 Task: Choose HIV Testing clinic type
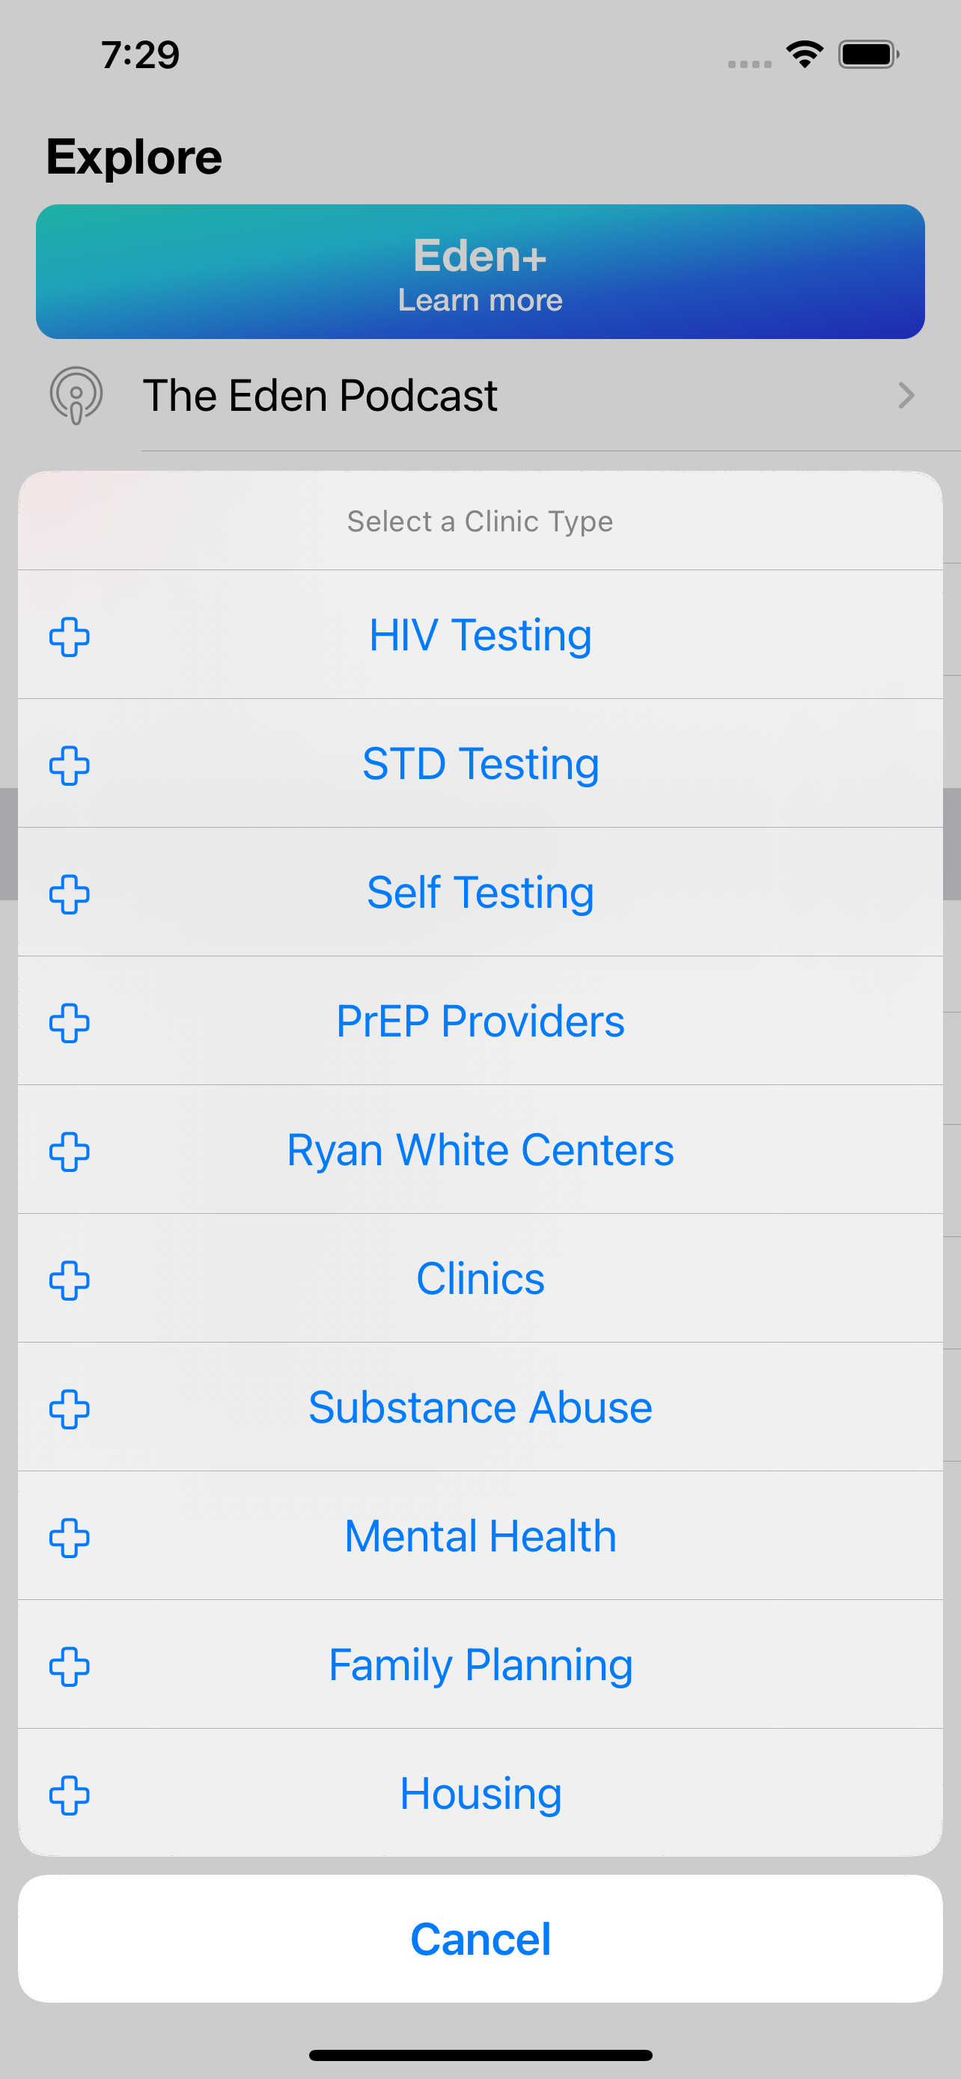pyautogui.click(x=480, y=635)
